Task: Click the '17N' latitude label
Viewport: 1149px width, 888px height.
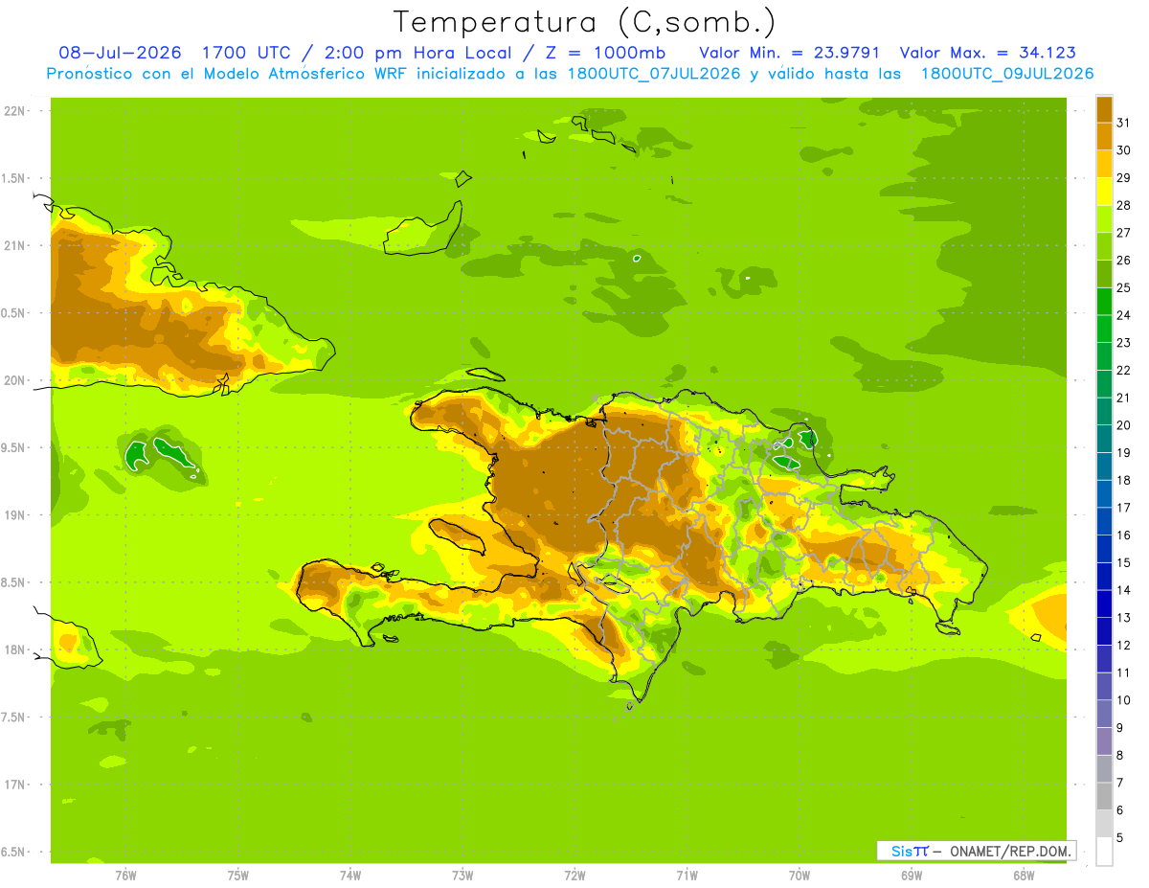Action: [14, 785]
